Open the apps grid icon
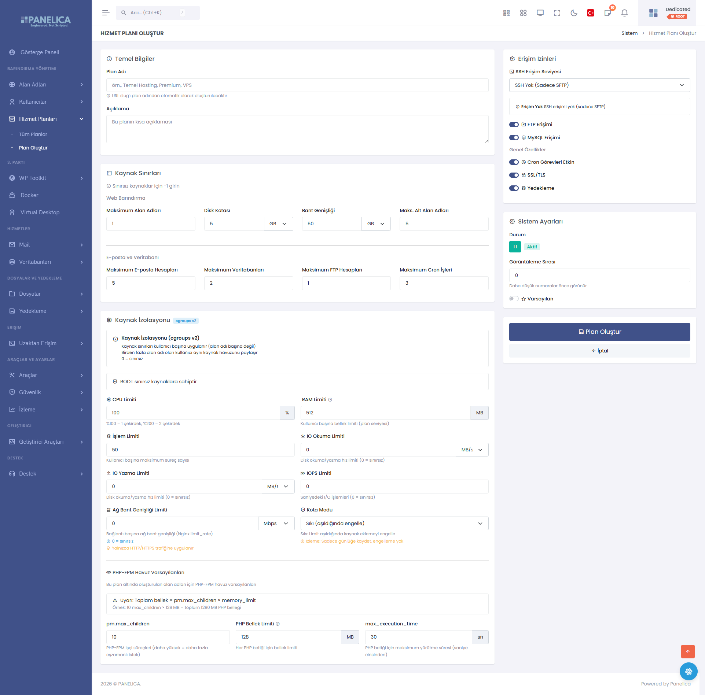This screenshot has width=705, height=695. [x=523, y=13]
